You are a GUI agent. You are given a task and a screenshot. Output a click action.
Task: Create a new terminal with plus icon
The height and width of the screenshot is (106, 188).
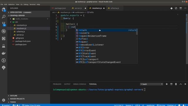pyautogui.click(x=167, y=84)
